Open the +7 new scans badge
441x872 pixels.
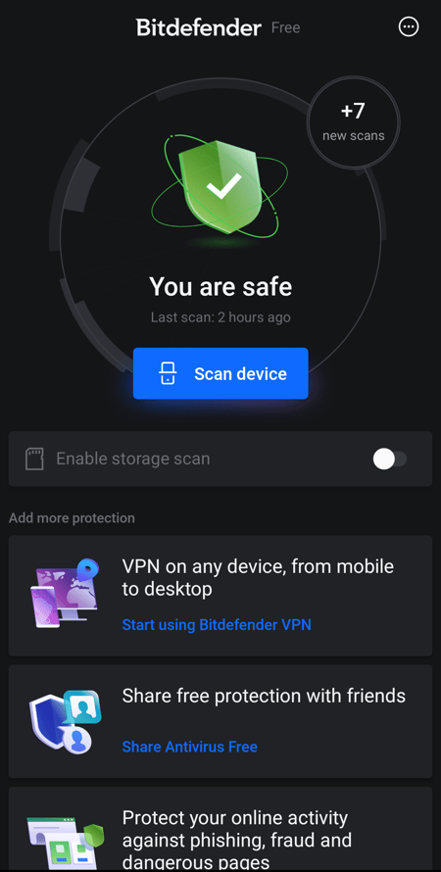pyautogui.click(x=354, y=121)
